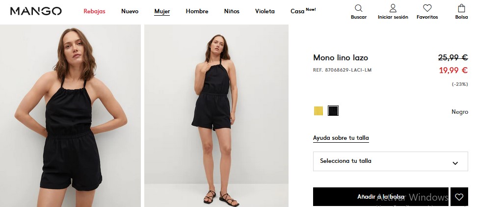
Task: Click the Iniciar sesión person icon
Action: click(393, 8)
